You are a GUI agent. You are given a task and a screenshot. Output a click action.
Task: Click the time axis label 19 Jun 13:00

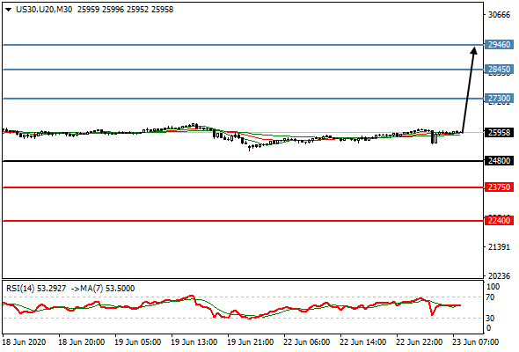(194, 342)
